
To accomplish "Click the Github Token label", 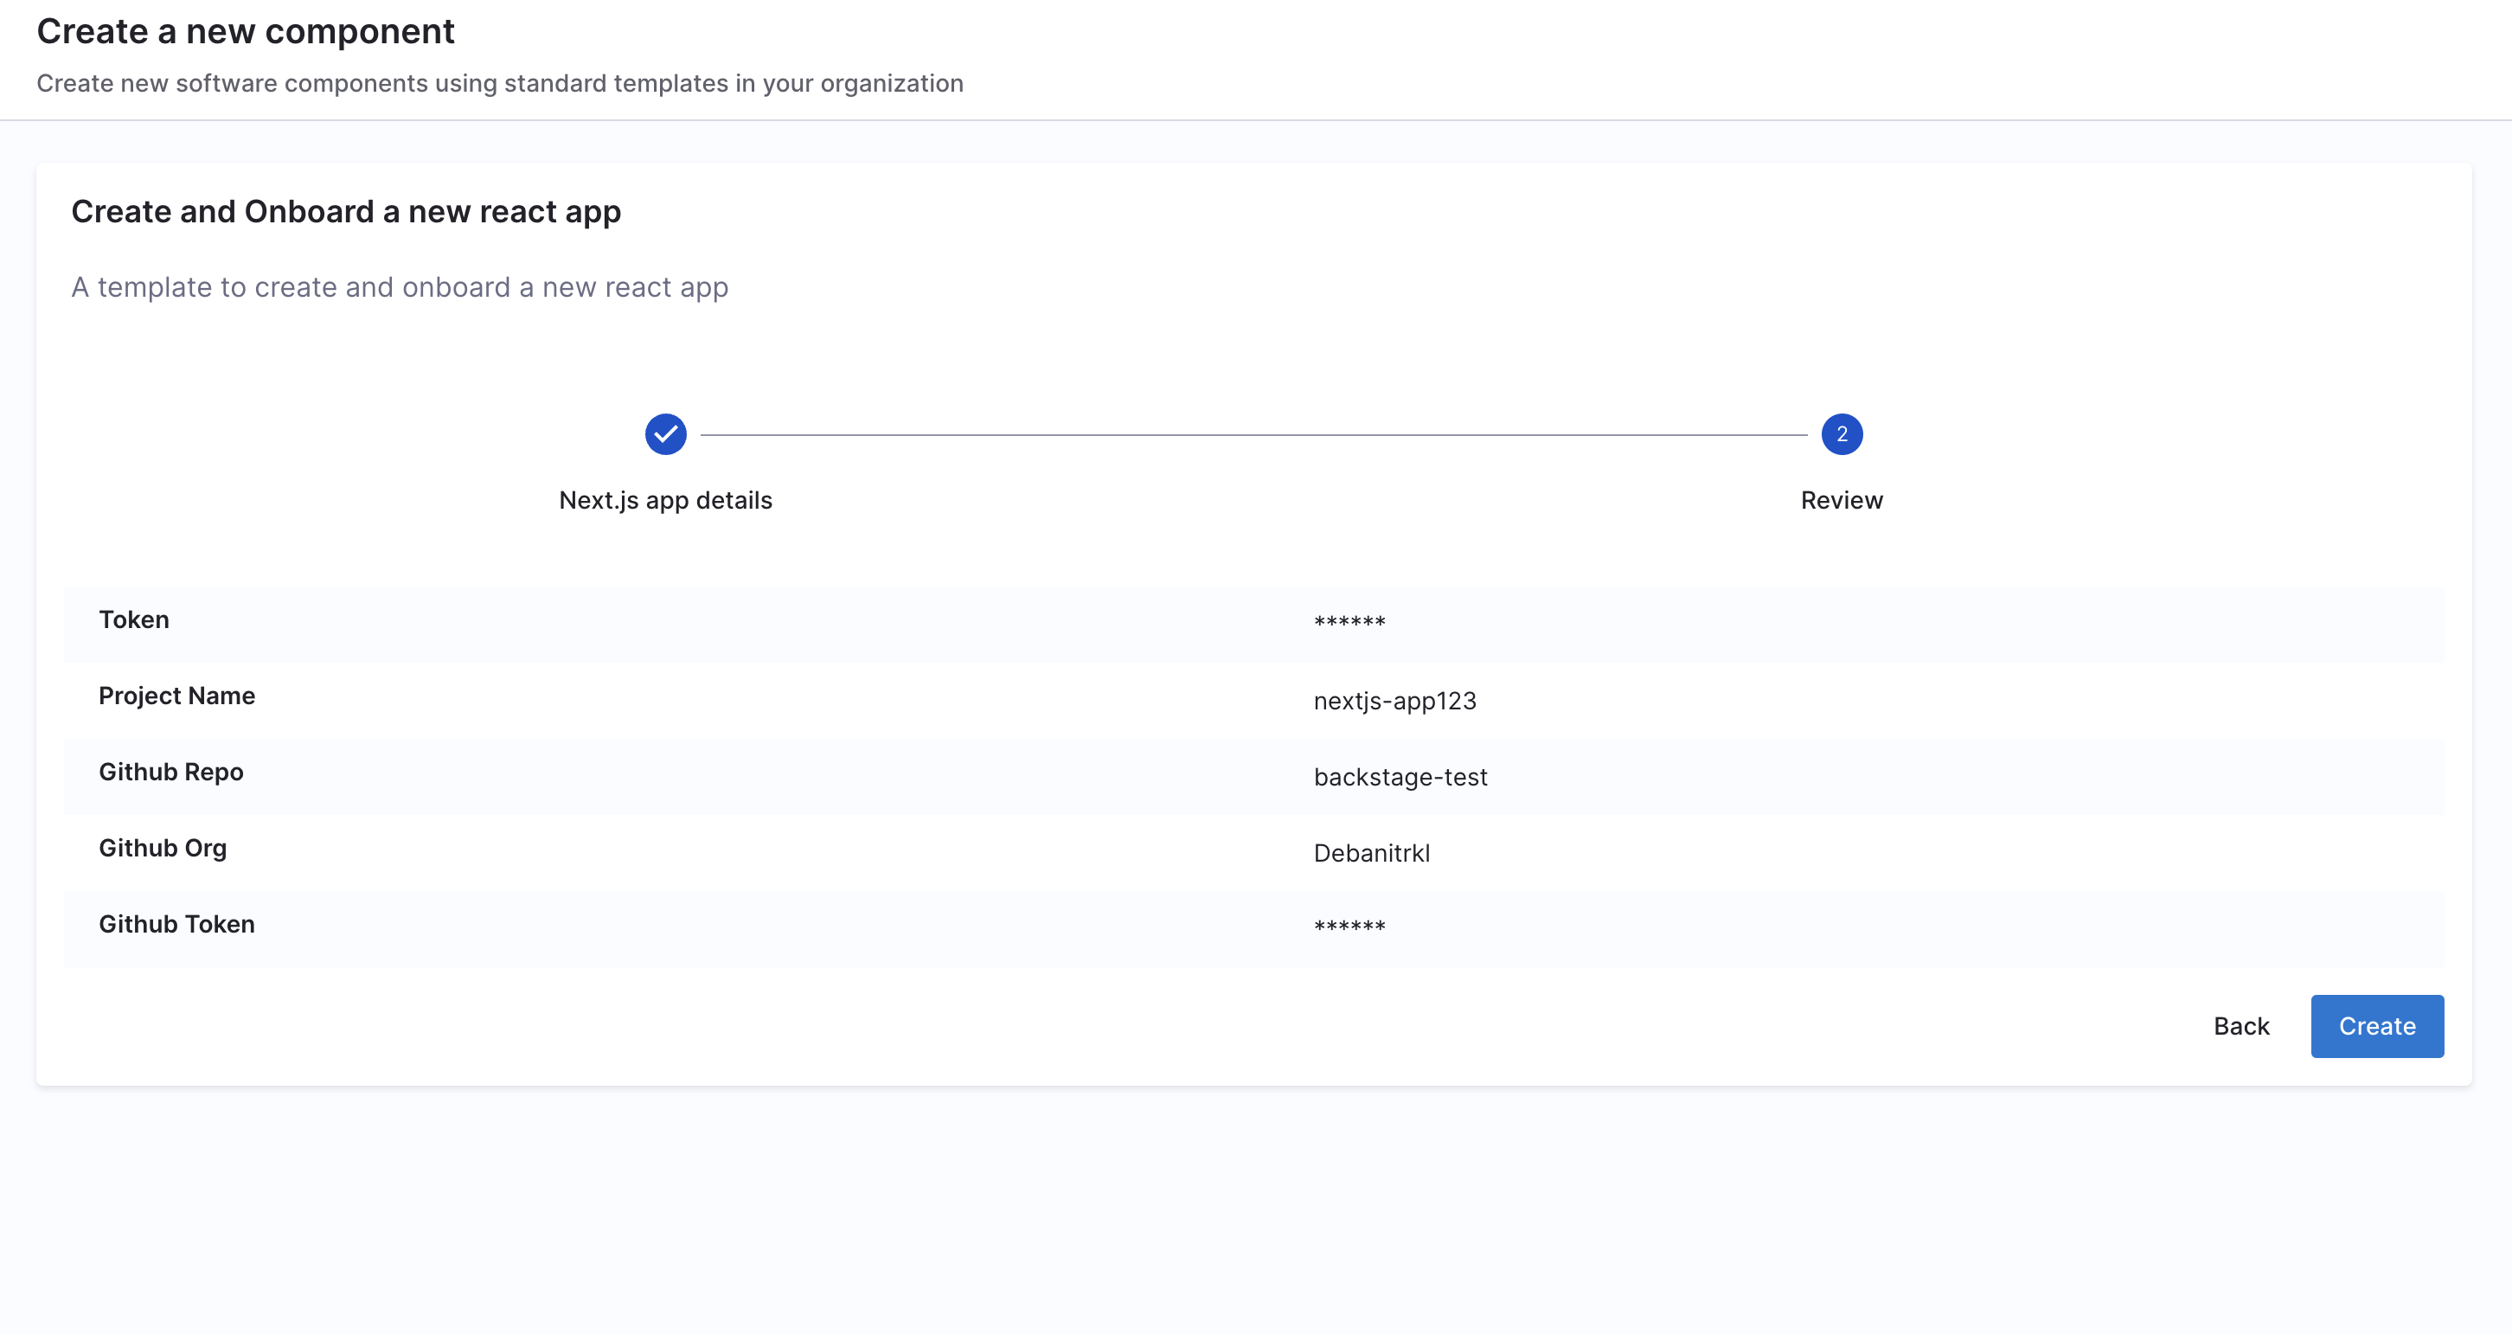I will click(176, 923).
